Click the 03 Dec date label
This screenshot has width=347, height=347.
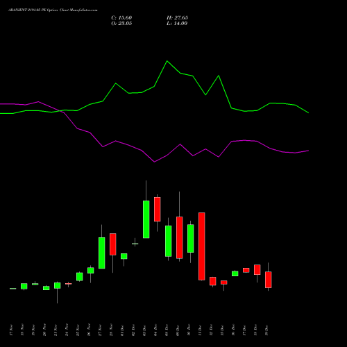pos(144,330)
